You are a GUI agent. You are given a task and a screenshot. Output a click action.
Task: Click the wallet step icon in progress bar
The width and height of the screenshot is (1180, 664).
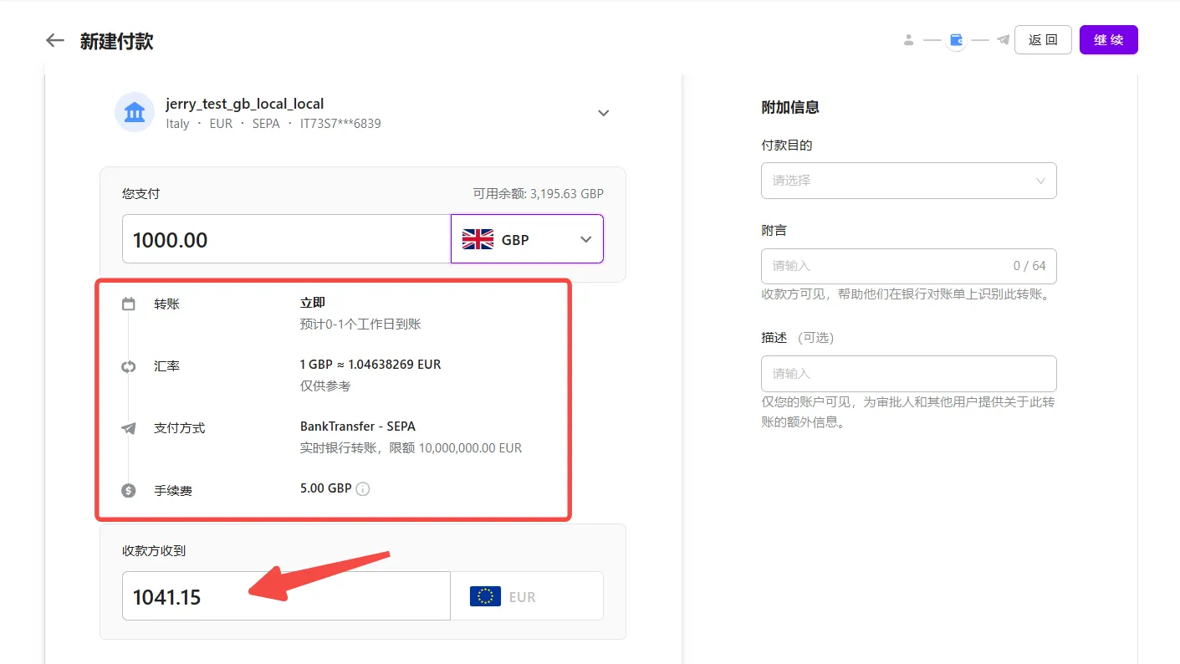pyautogui.click(x=957, y=40)
